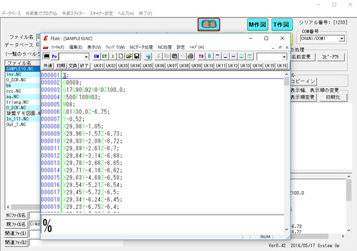Image resolution: width=357 pixels, height=251 pixels.
Task: Open データベース menu in main window
Action: [11, 13]
